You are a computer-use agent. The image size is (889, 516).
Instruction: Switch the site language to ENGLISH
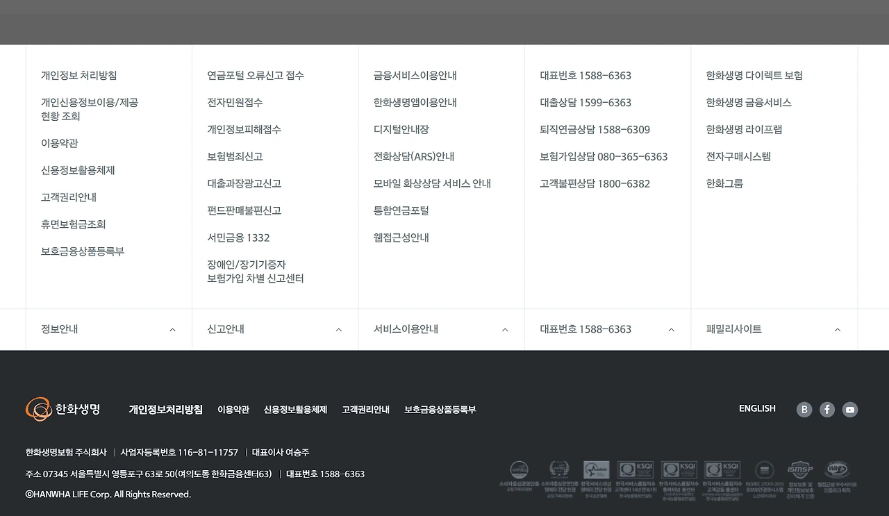(x=757, y=408)
